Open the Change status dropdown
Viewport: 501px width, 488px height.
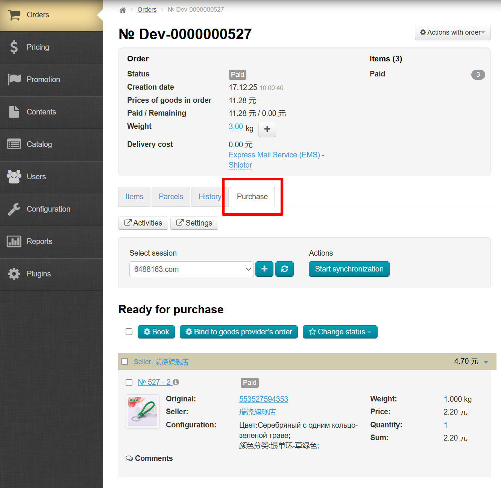click(x=340, y=332)
